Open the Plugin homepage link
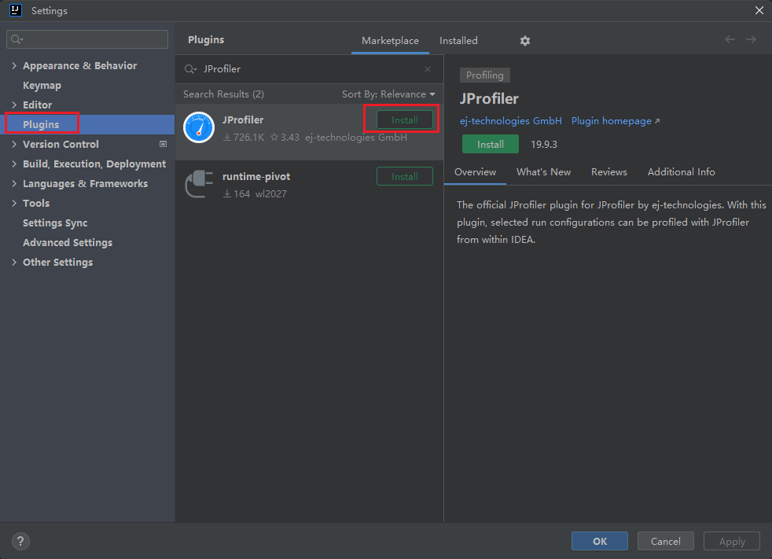 click(616, 121)
